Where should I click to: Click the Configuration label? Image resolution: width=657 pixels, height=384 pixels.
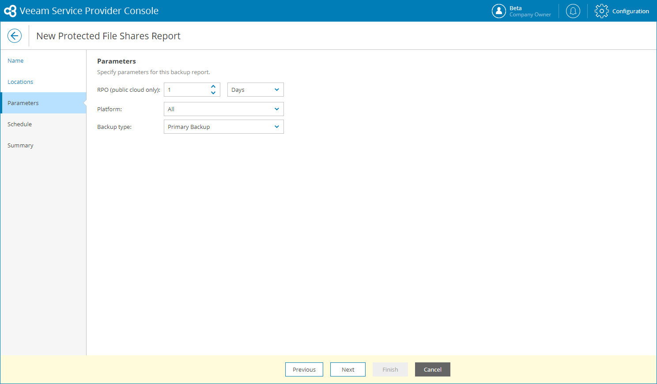tap(631, 11)
